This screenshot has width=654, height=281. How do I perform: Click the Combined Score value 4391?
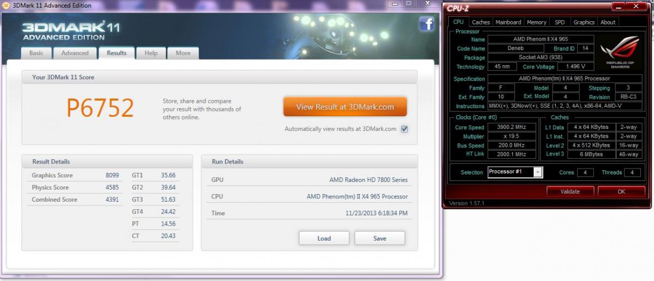click(112, 199)
